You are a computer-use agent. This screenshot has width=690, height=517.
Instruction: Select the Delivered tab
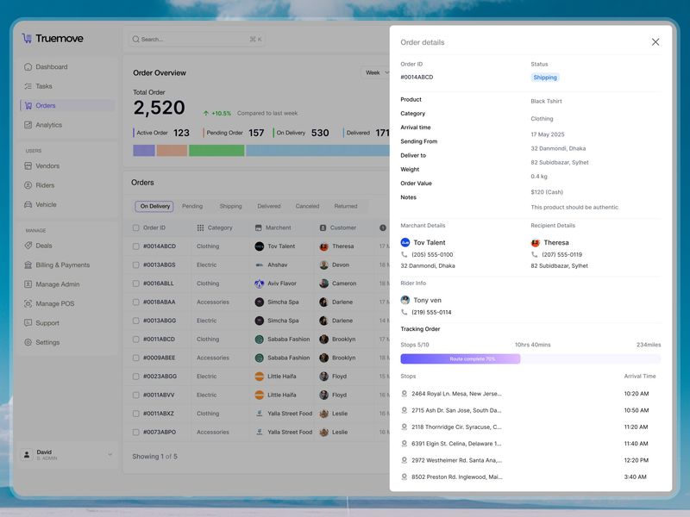269,206
